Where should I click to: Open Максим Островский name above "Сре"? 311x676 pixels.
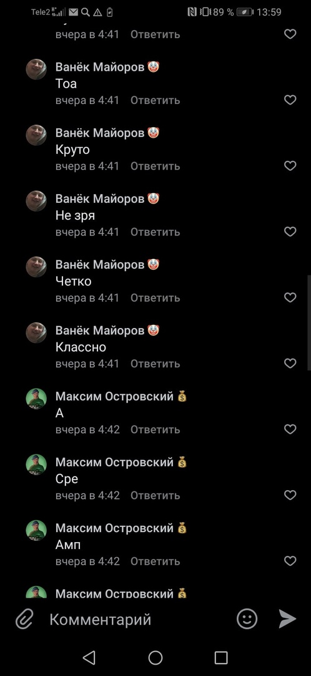(114, 462)
